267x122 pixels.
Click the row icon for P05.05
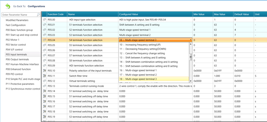tap(45, 45)
